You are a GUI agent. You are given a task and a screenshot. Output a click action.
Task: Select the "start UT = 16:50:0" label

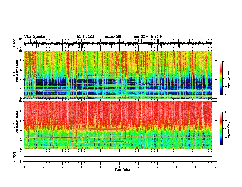148,37
